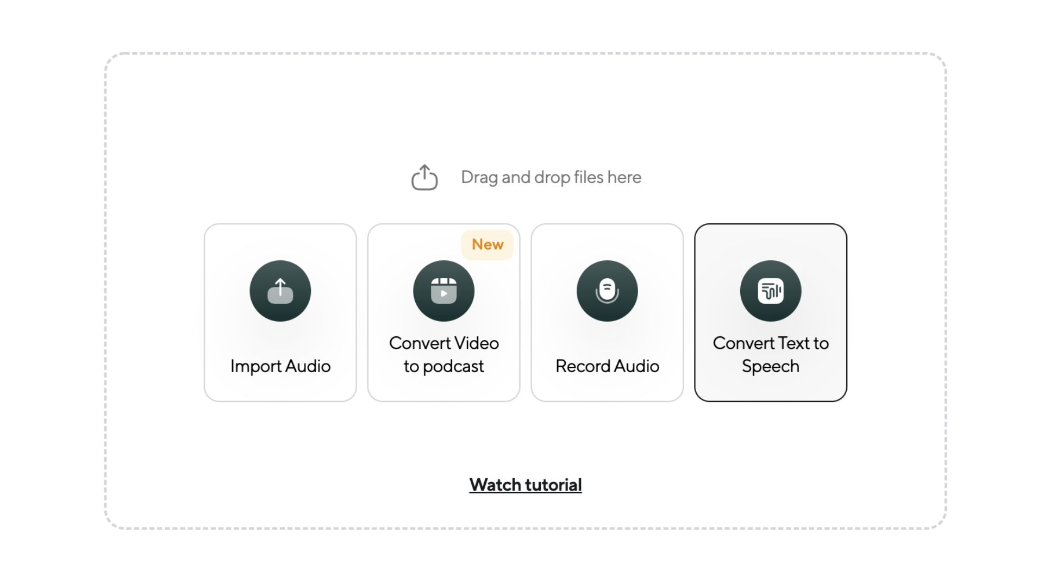The image size is (1050, 584).
Task: Click the New badge on the podcast card
Action: click(x=487, y=244)
